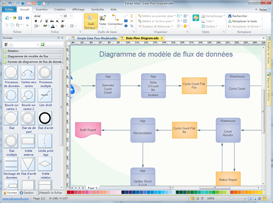Open the font size dropdown
The image size is (273, 203).
tap(71, 16)
